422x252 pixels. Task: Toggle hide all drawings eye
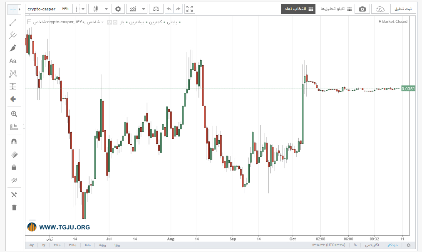point(14,180)
